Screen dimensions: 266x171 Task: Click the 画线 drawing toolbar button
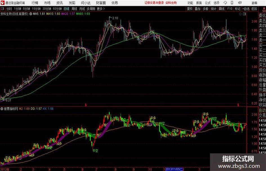pos(222,9)
